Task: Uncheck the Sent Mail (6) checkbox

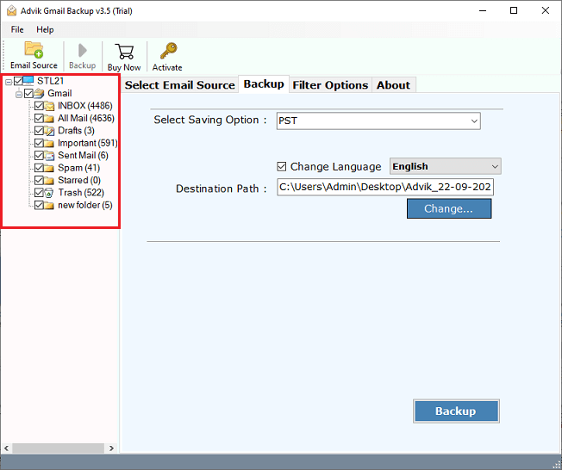Action: click(39, 155)
